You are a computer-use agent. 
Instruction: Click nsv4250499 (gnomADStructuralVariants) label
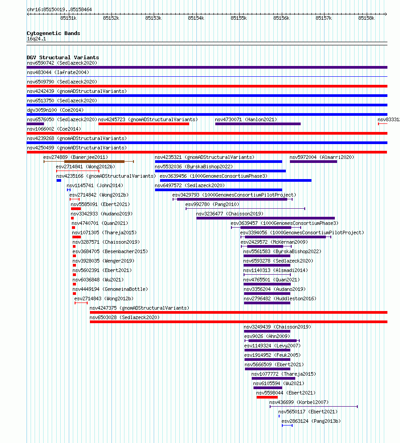coord(77,148)
